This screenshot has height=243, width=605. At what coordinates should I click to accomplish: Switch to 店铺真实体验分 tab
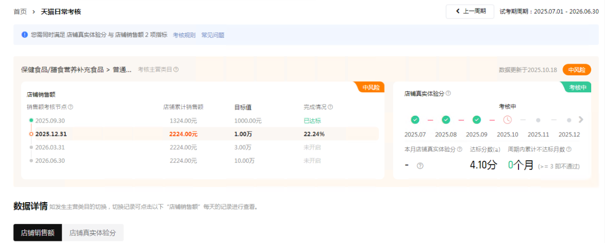click(93, 232)
